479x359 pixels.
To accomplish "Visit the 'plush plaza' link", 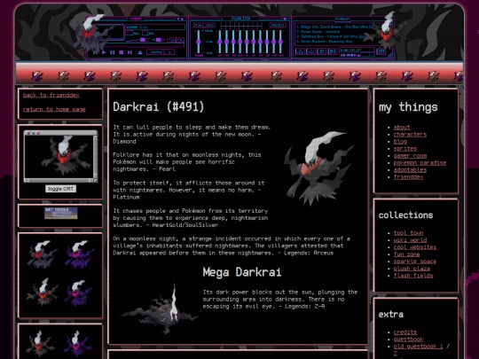I will [x=412, y=269].
